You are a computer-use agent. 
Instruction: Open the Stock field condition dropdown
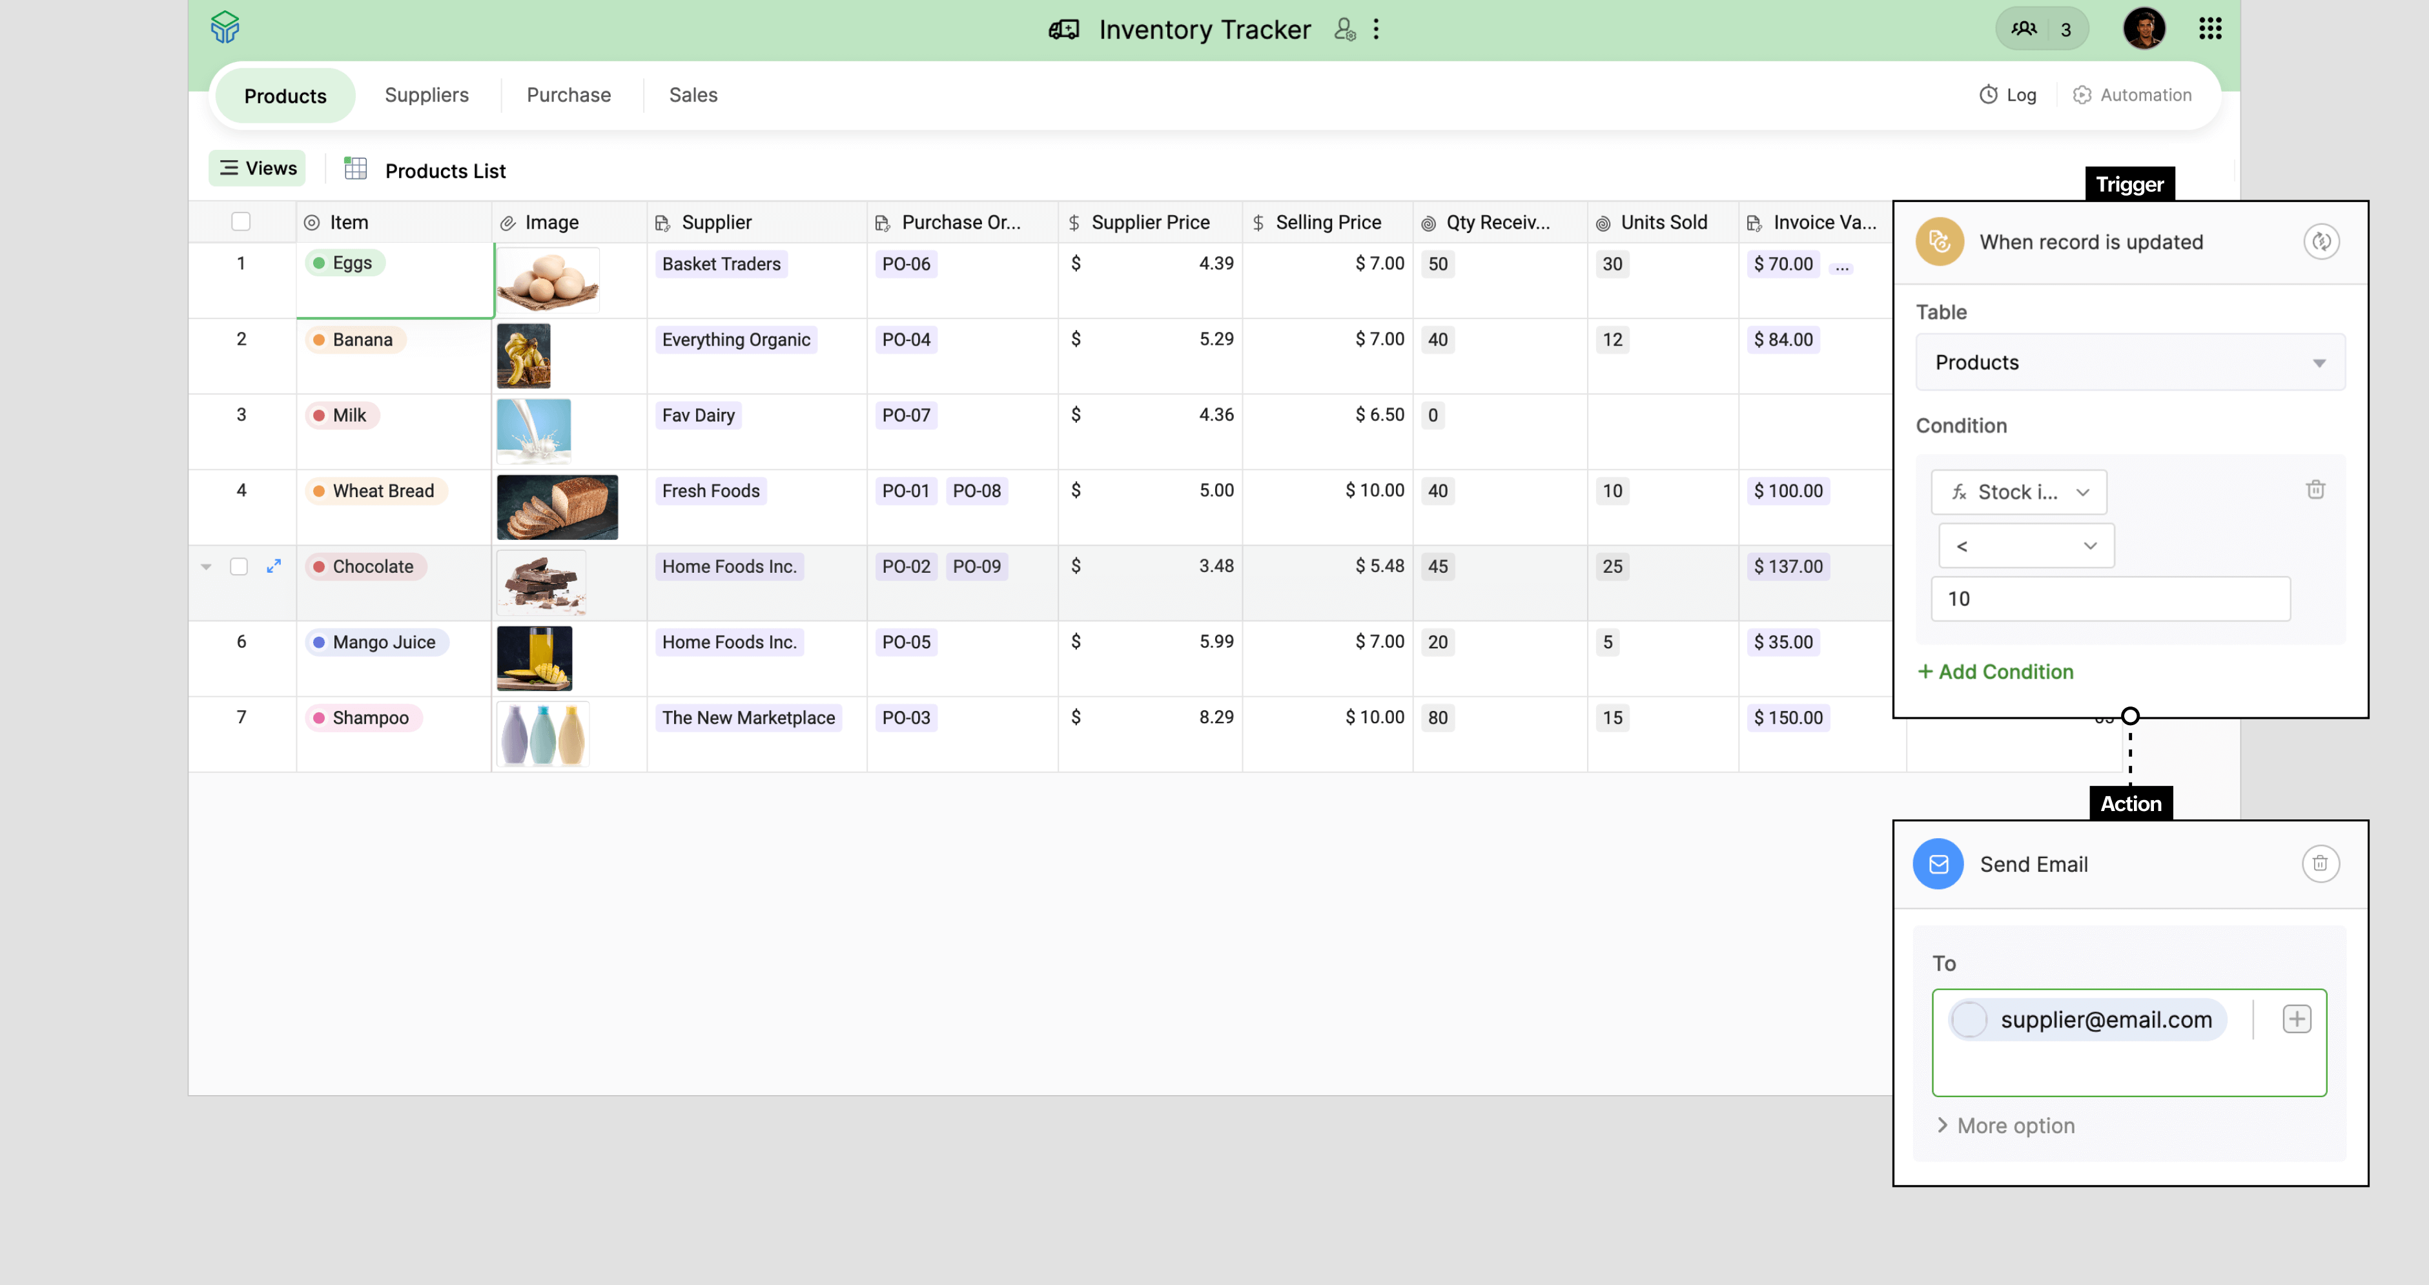pos(2018,492)
